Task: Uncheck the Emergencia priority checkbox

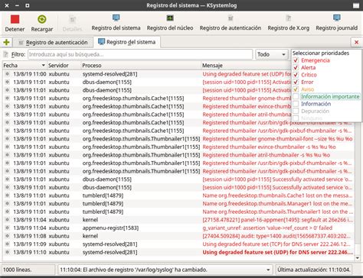Action: coord(296,60)
